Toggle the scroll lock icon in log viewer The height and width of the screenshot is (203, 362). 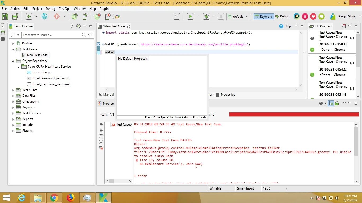pos(337,103)
